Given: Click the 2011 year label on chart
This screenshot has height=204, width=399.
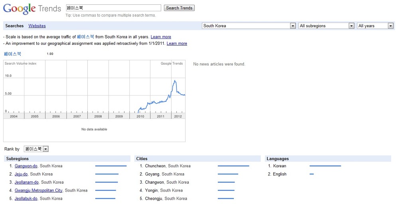Looking at the screenshot, I should [x=160, y=117].
